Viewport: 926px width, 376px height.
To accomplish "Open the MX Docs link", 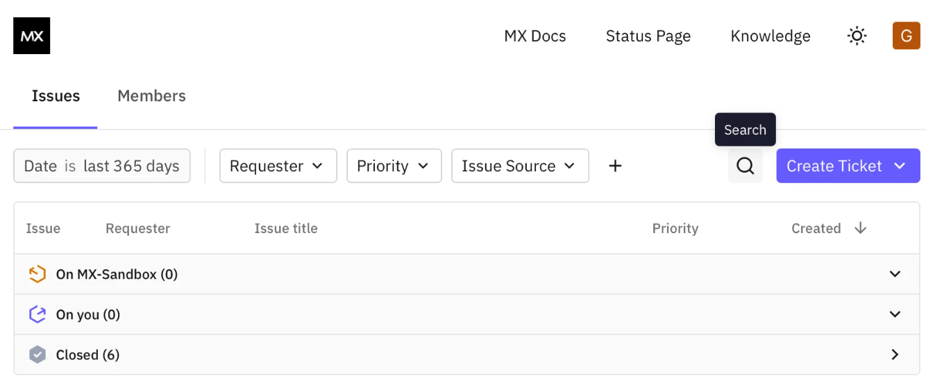I will tap(535, 36).
